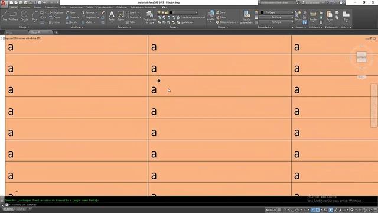The width and height of the screenshot is (378, 213).
Task: Click Igualar propiedades tool
Action: [x=247, y=17]
